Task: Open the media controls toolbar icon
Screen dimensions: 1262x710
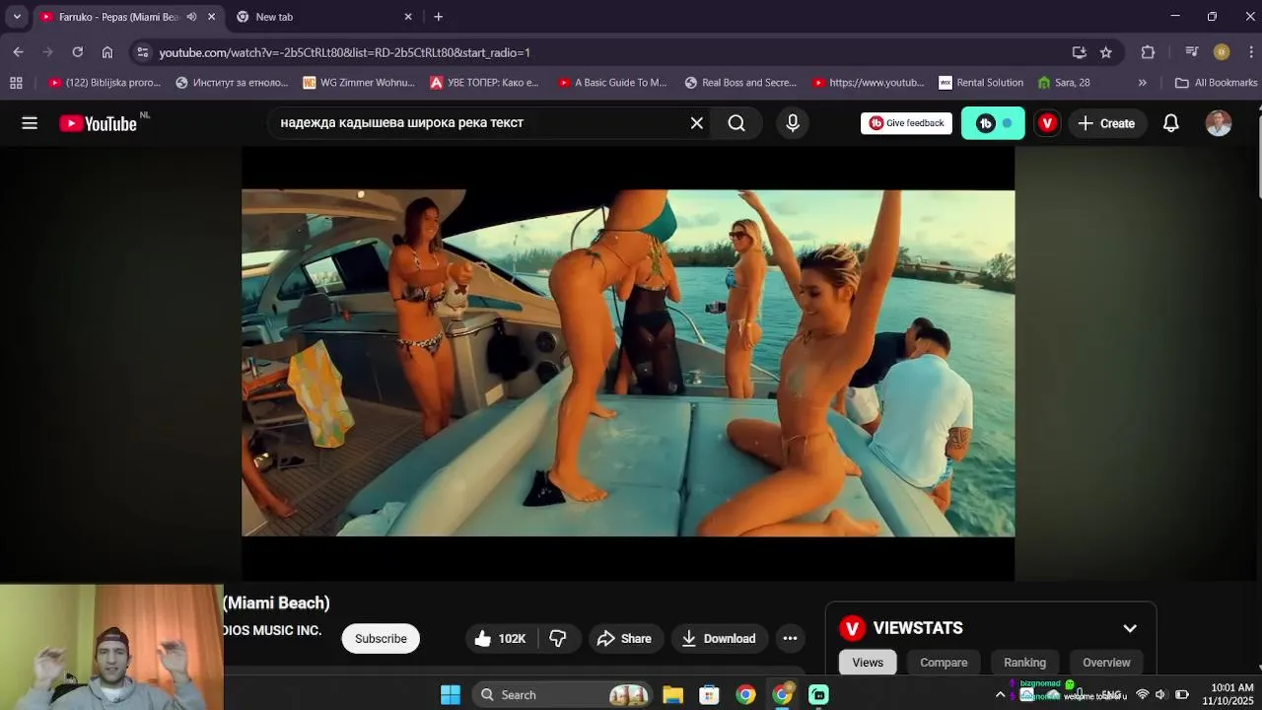Action: 1192,52
